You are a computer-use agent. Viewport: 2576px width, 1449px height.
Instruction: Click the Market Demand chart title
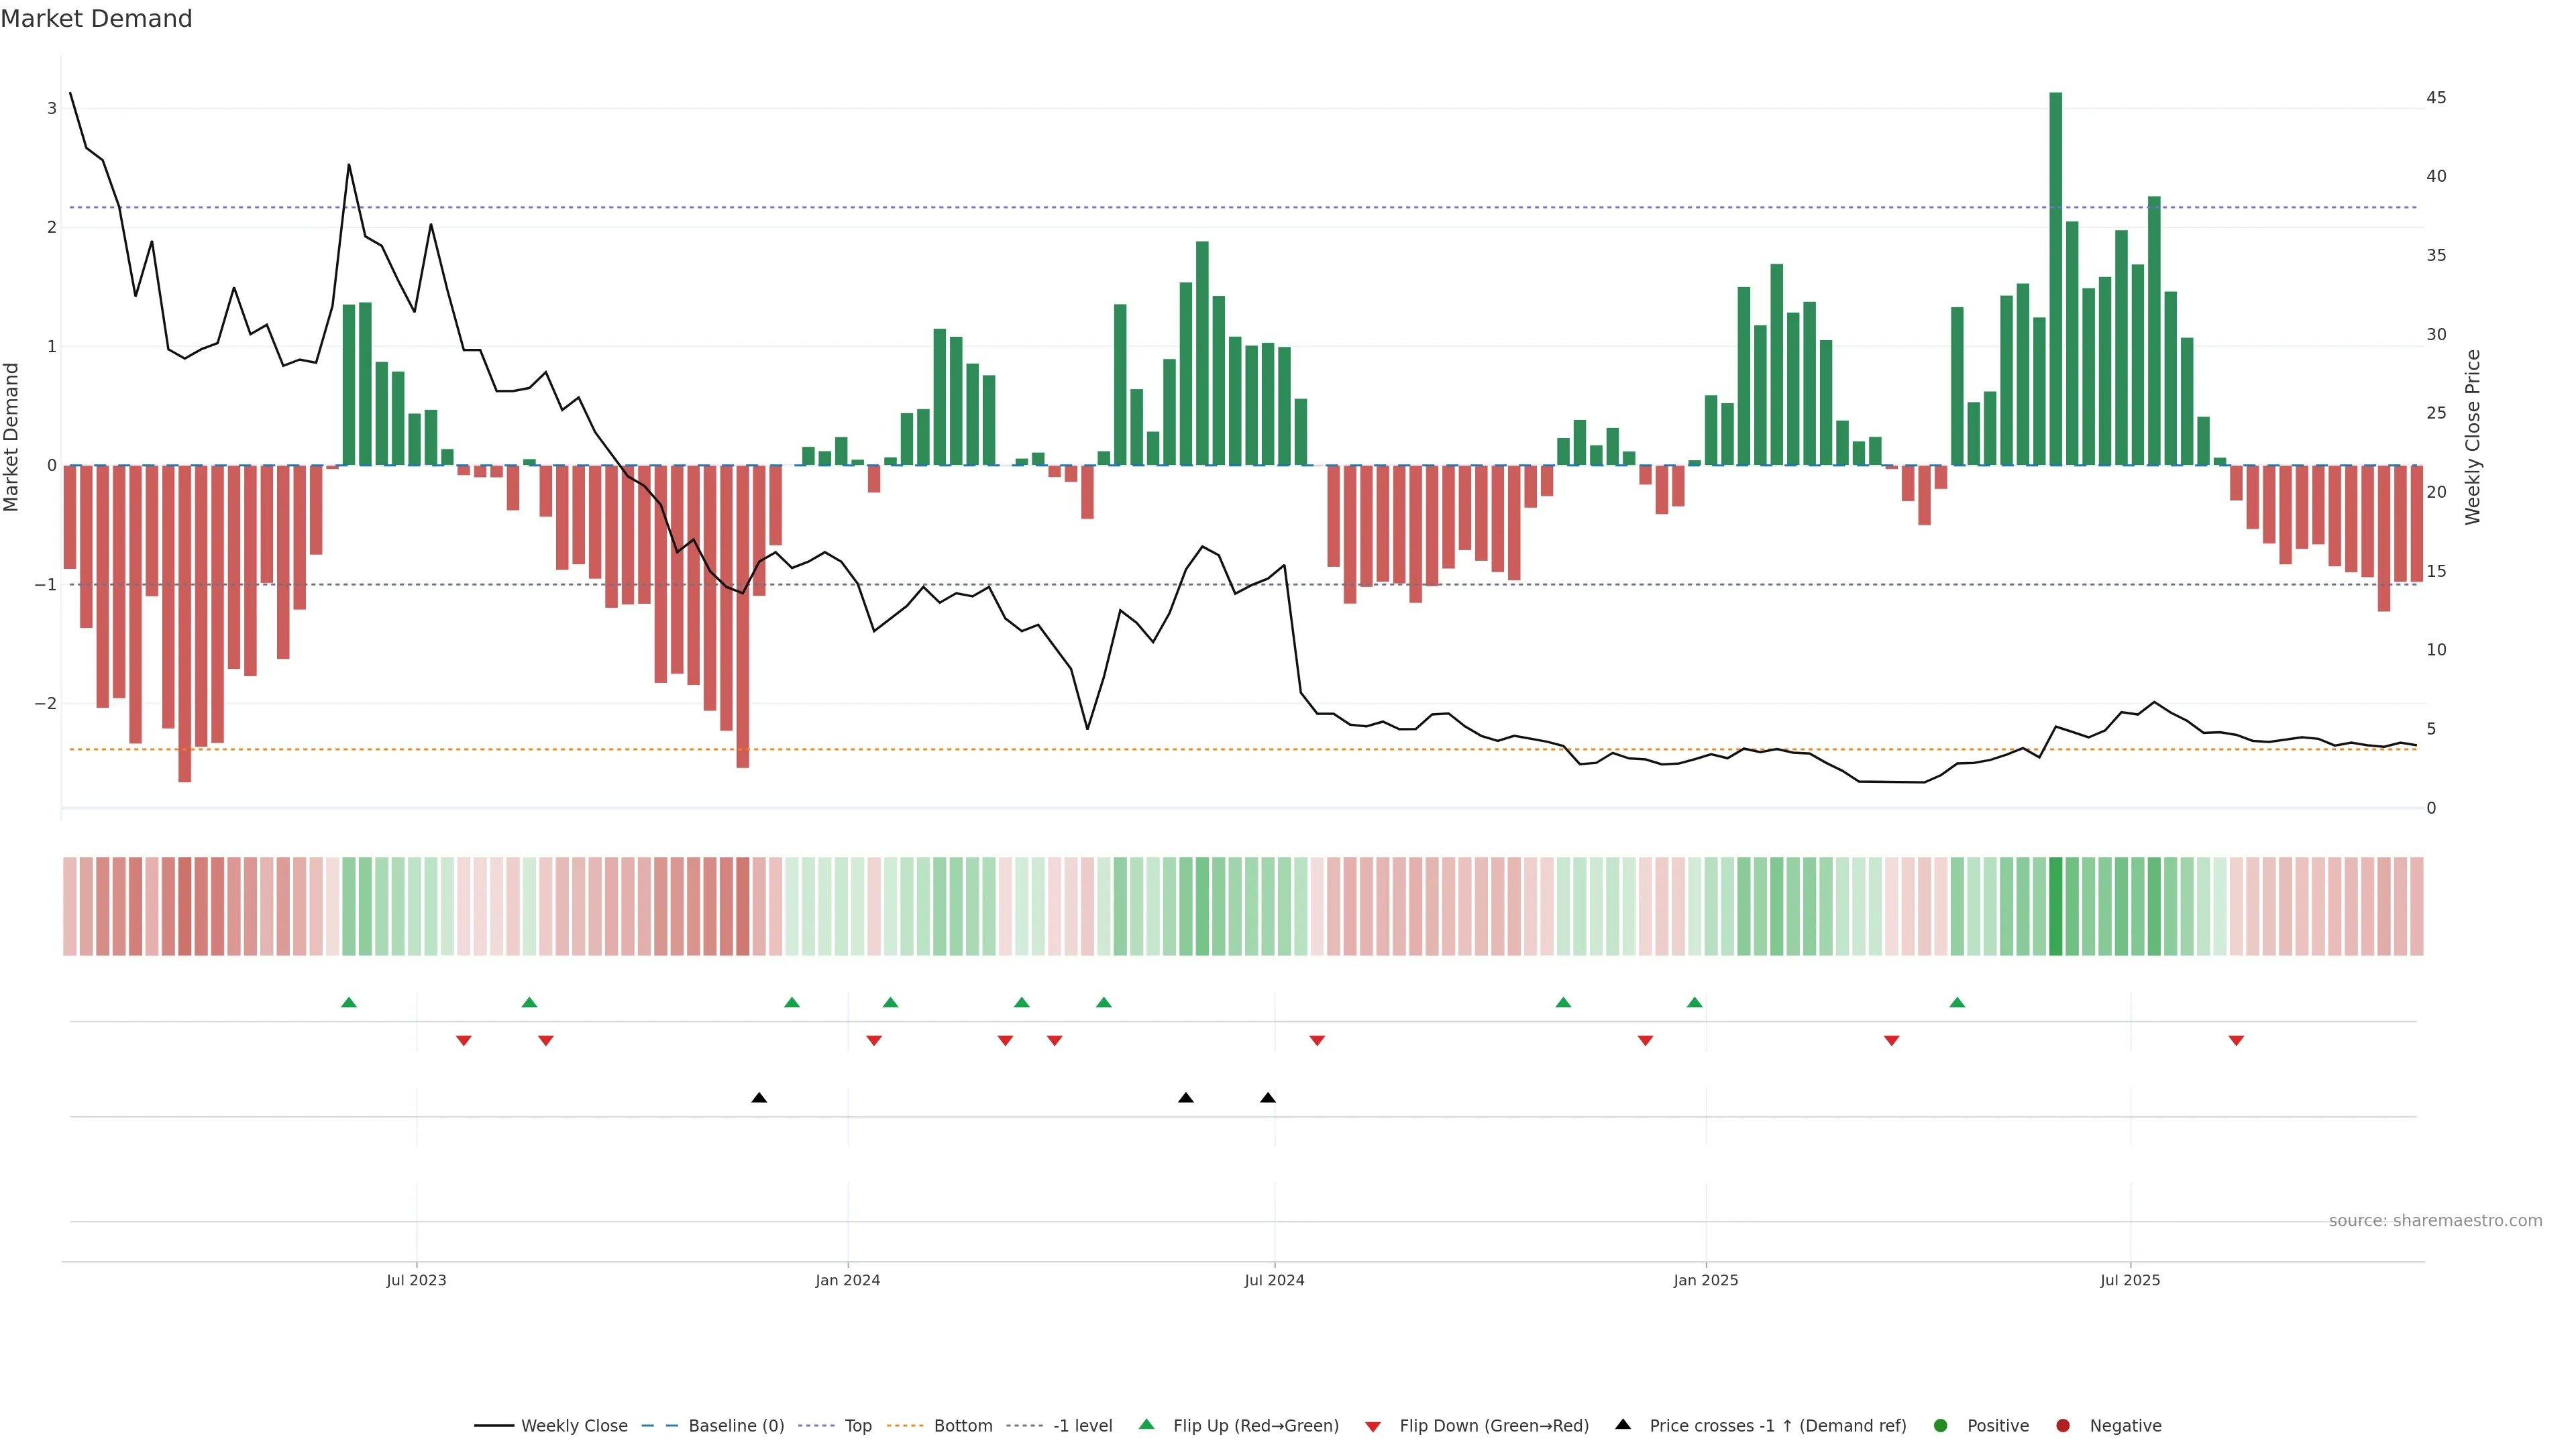96,19
